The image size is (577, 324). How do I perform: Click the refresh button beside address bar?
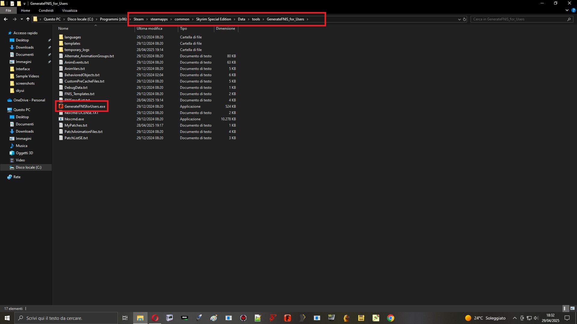coord(465,19)
